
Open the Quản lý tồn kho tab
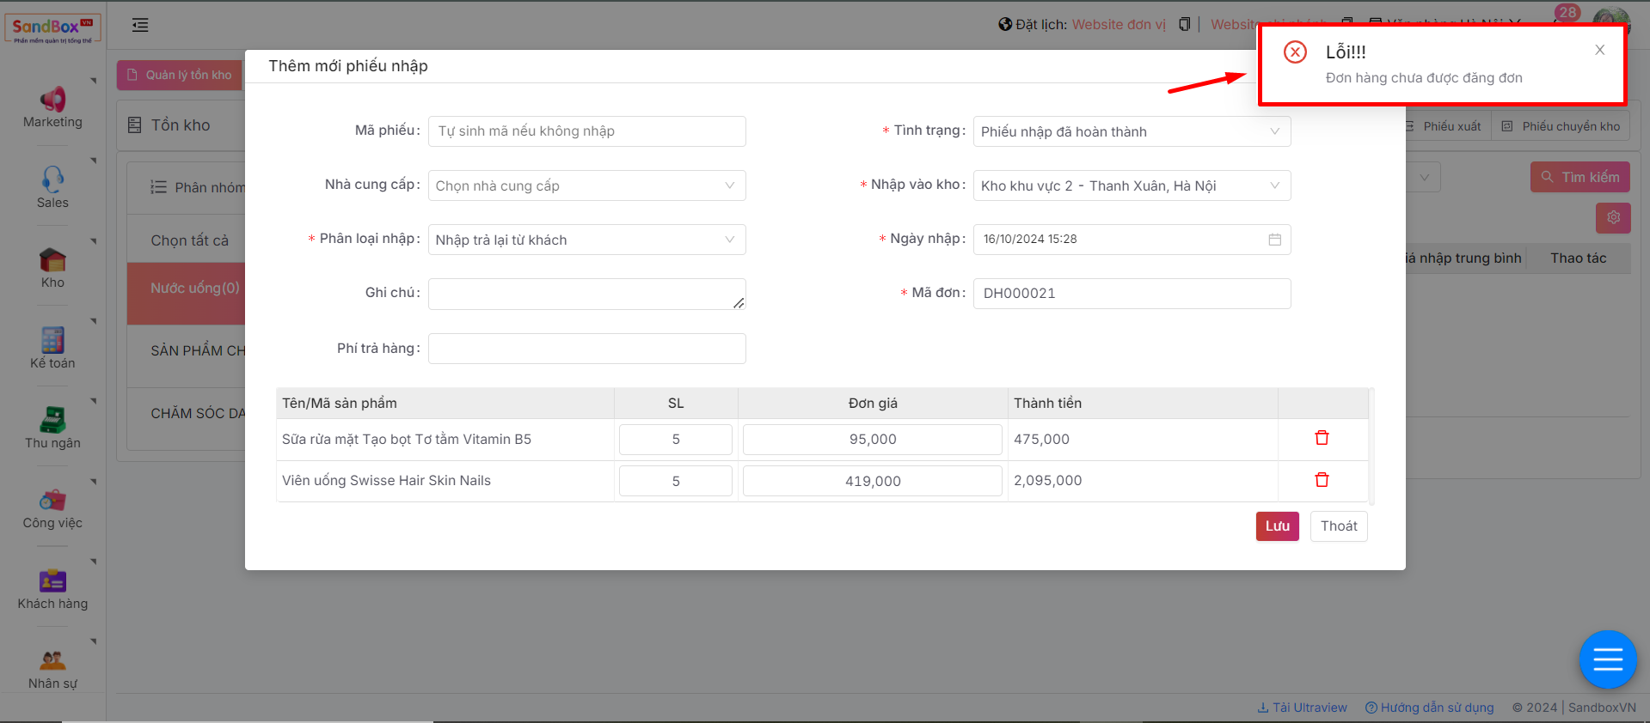point(180,75)
